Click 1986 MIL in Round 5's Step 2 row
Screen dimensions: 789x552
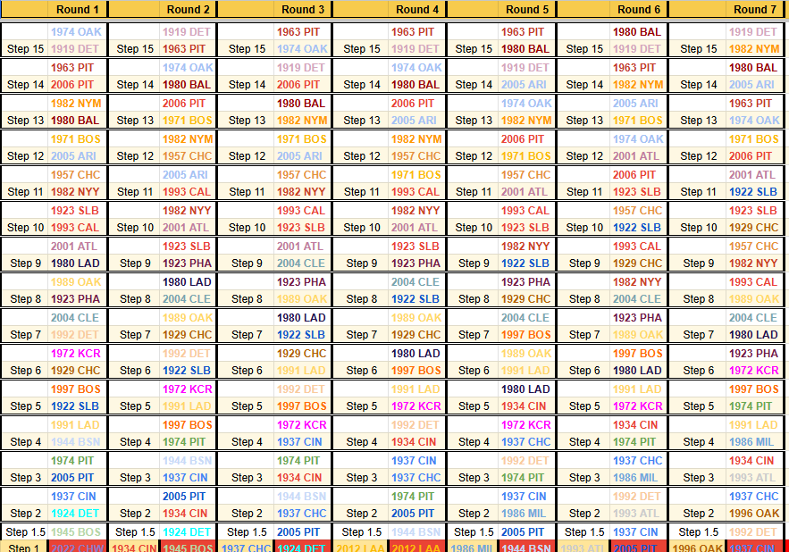pos(524,514)
